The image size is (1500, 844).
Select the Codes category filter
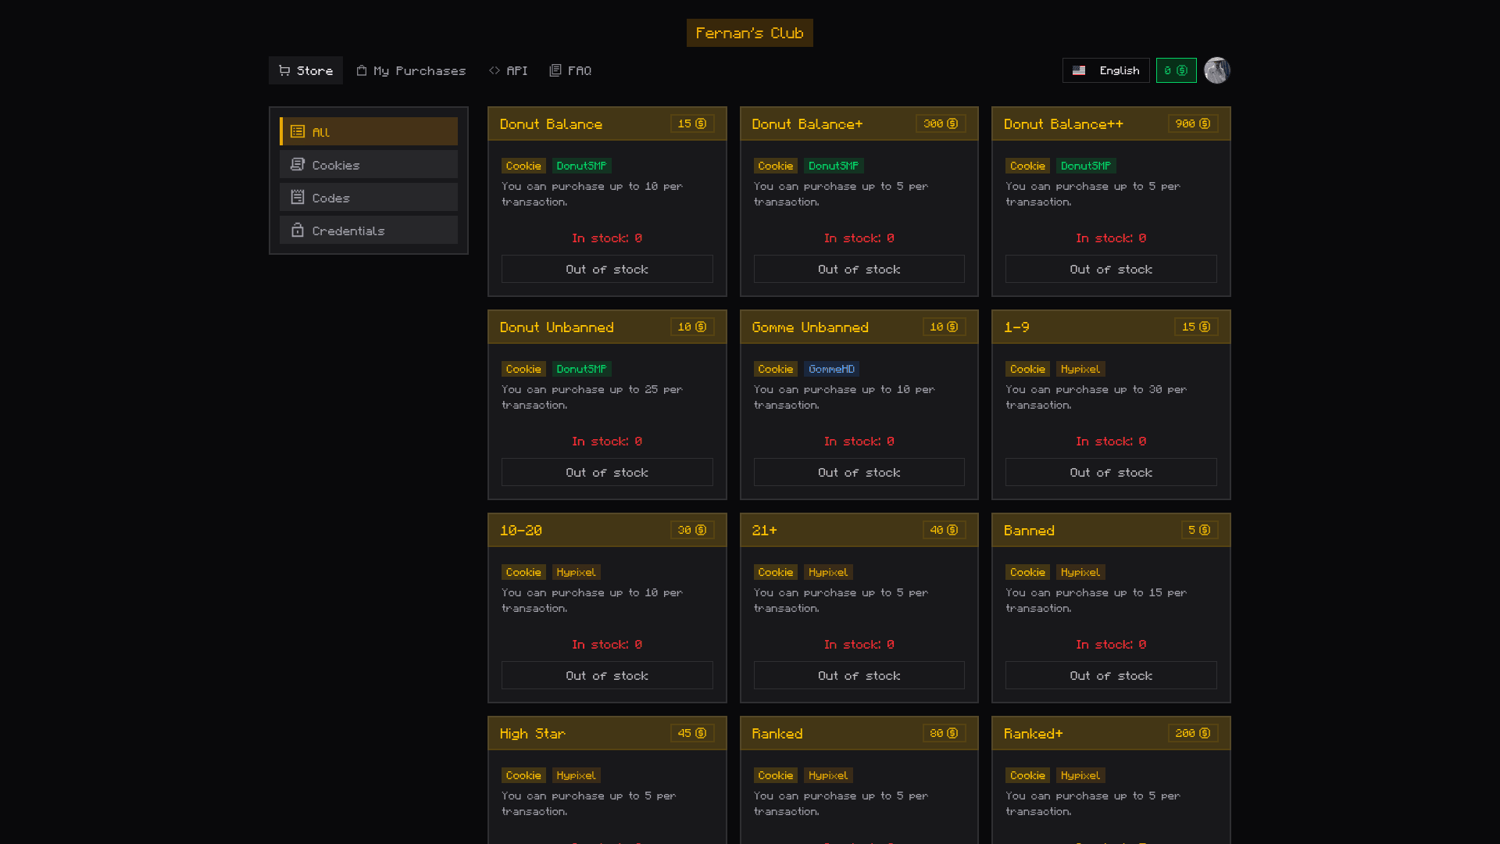[369, 197]
